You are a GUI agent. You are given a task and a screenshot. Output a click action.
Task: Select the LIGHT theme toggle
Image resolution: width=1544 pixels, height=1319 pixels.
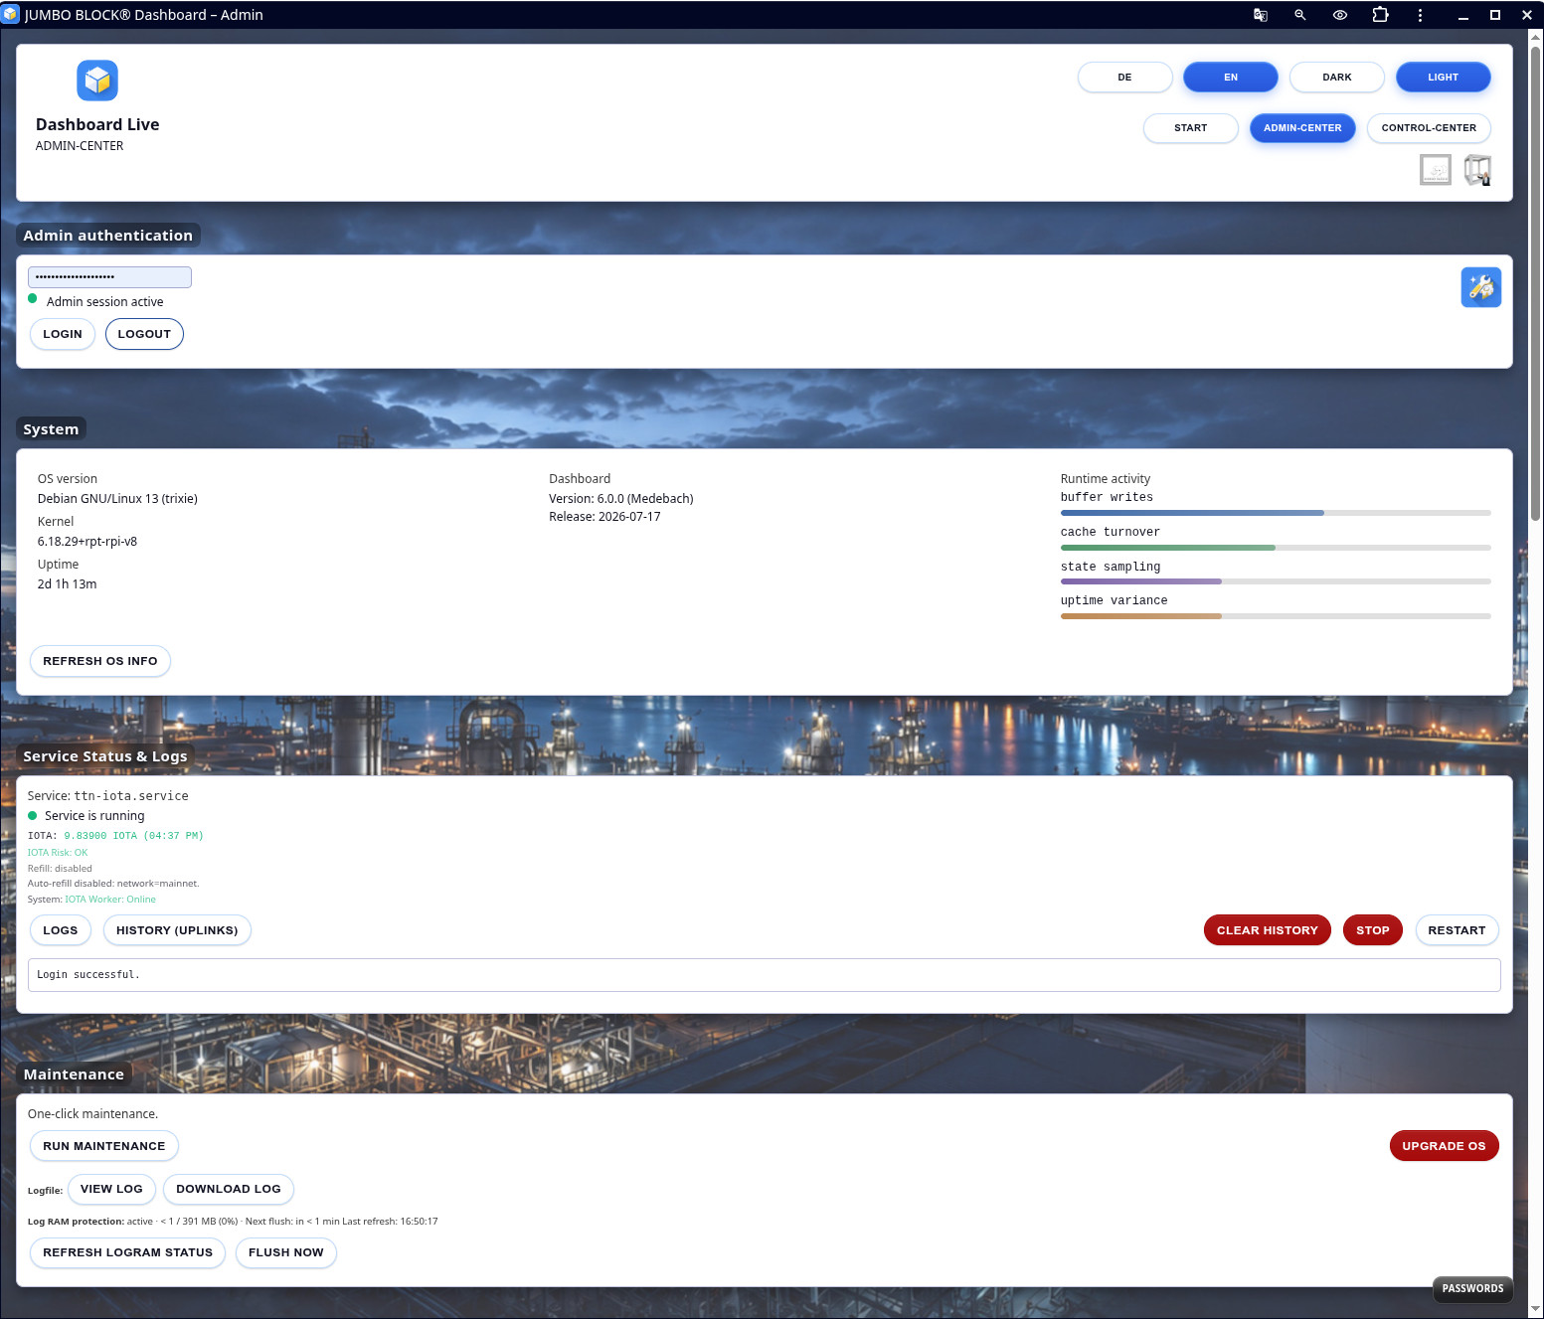[x=1443, y=78]
